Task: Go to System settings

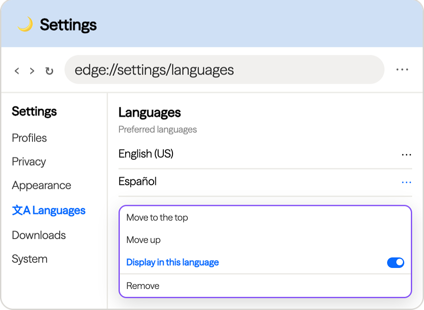Action: point(30,259)
